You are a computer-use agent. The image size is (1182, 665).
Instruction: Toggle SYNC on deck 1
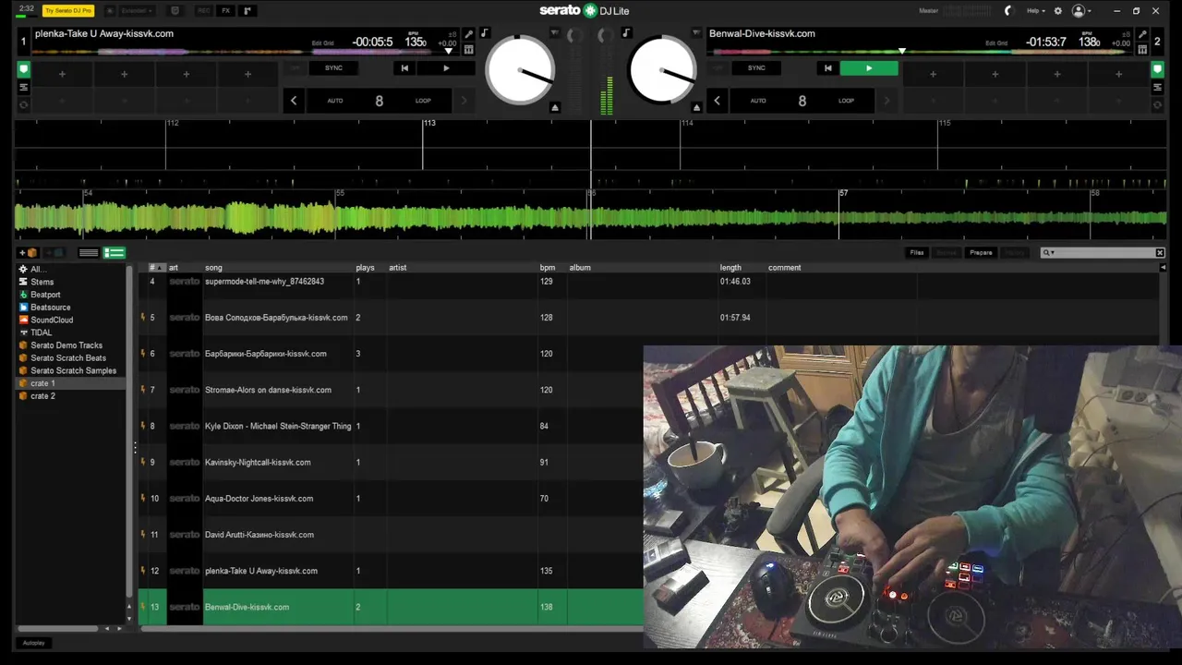pyautogui.click(x=333, y=68)
